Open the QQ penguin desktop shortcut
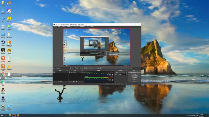Screen dimensions: 209x117 pos(3,91)
